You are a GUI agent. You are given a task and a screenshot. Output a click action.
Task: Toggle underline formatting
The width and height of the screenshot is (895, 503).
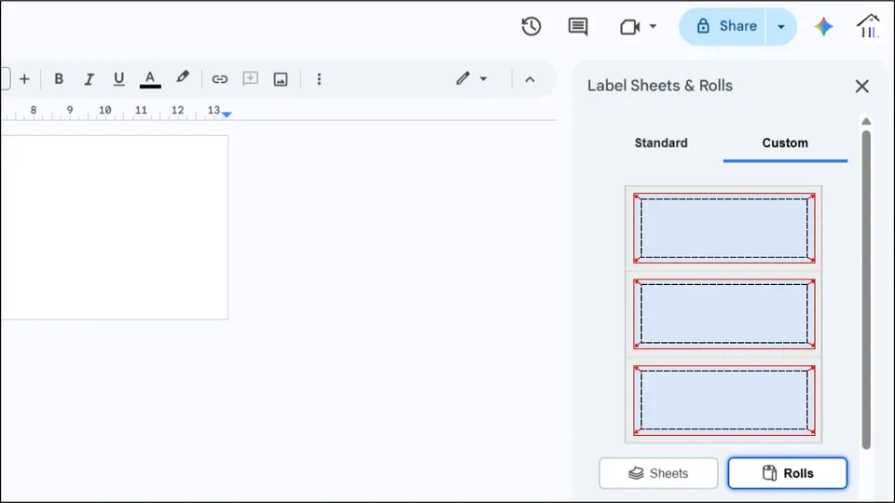click(118, 78)
